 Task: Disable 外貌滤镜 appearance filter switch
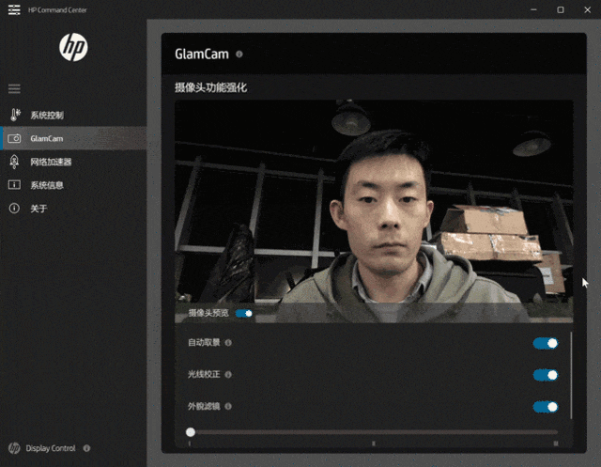click(546, 407)
